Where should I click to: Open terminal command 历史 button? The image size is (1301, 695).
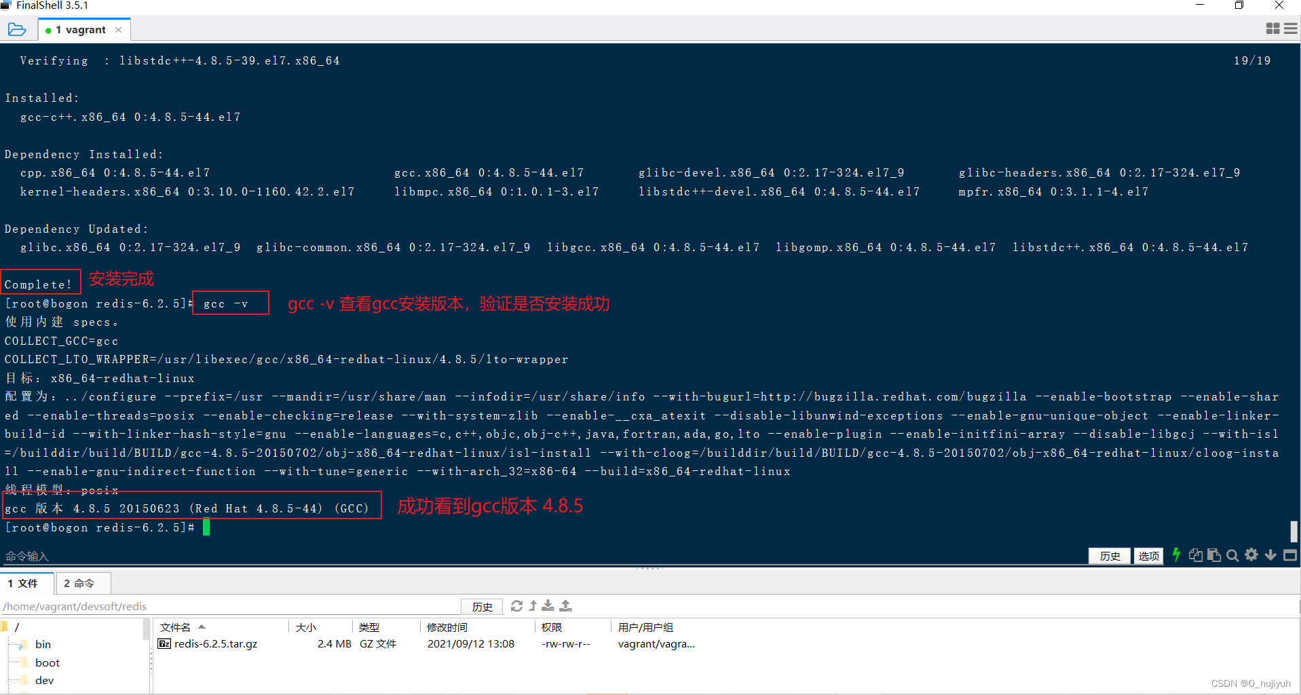tap(1110, 556)
